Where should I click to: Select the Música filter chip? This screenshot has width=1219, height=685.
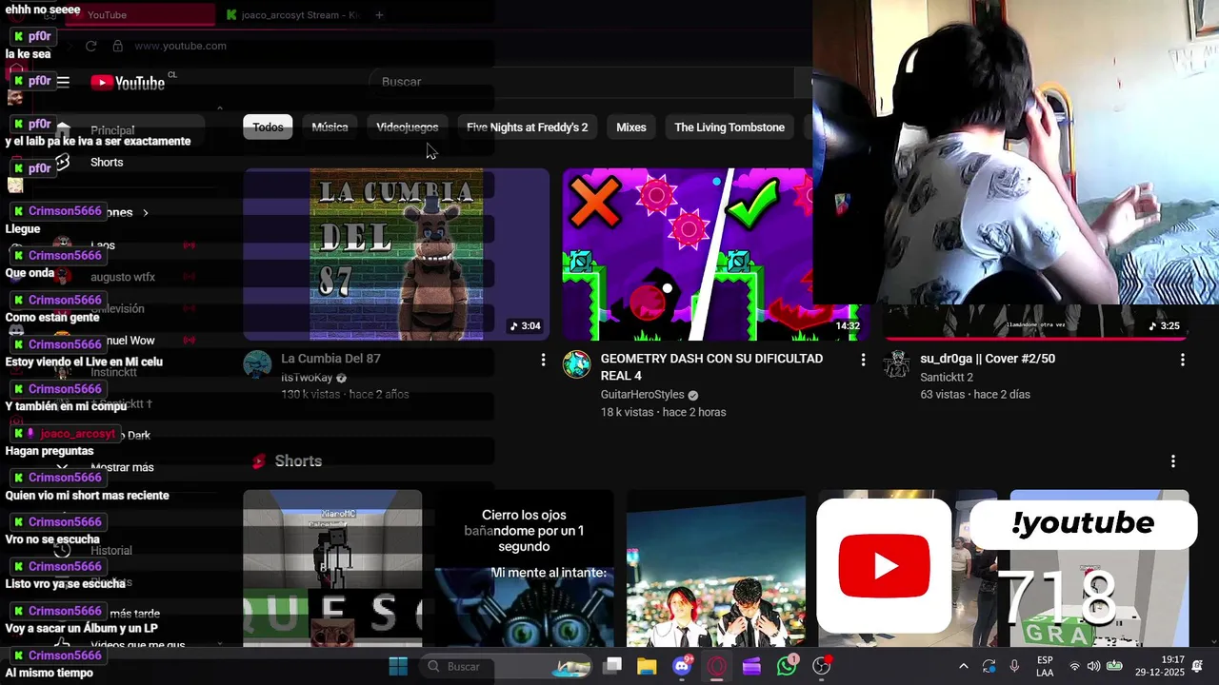tap(330, 127)
